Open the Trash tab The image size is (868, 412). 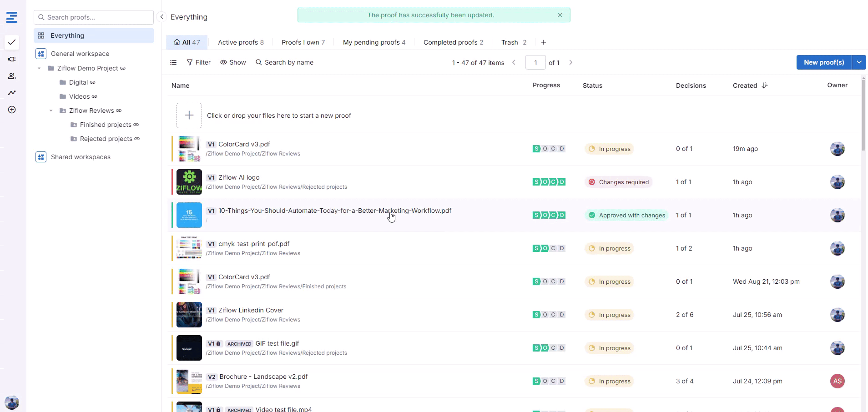point(514,42)
